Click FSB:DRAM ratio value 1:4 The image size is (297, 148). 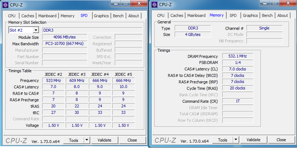(237, 63)
